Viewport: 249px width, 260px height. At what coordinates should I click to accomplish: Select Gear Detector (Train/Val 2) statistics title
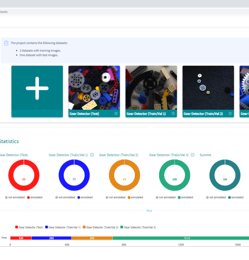tap(118, 155)
